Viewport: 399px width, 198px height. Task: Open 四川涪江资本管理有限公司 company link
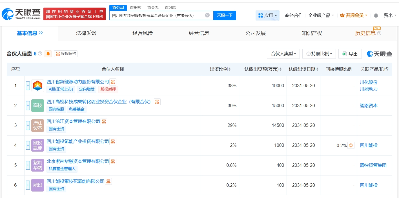point(73,121)
